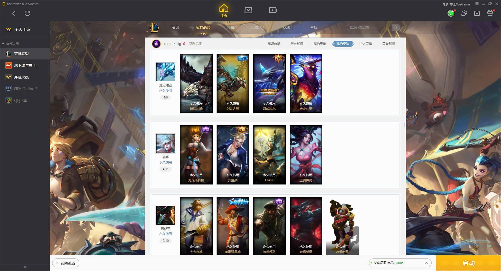The height and width of the screenshot is (271, 501).
Task: Open 荣誉截图 sub-tab
Action: coord(389,44)
